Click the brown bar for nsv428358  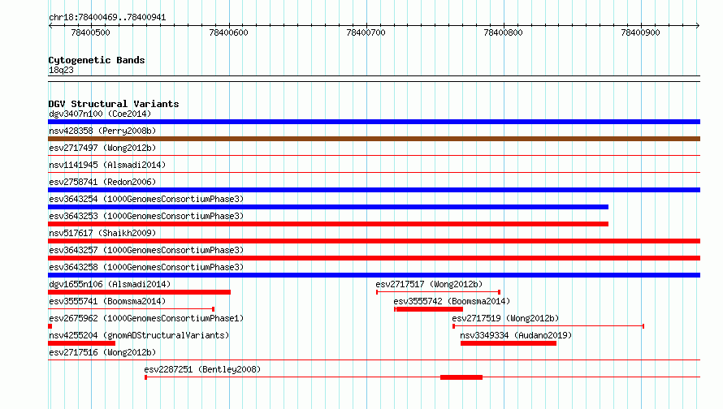coord(374,139)
